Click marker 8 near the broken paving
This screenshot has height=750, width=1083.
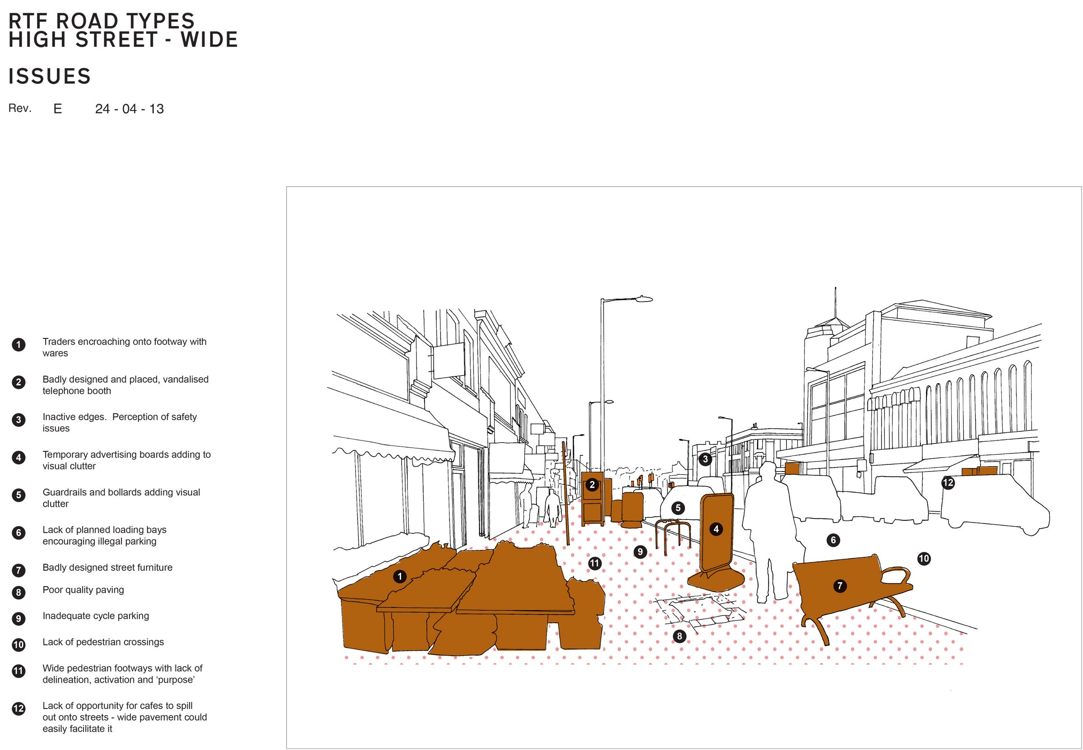680,637
